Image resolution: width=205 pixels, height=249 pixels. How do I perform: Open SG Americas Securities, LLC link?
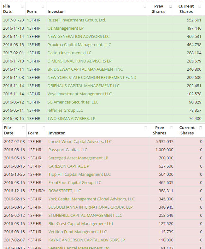(73, 102)
